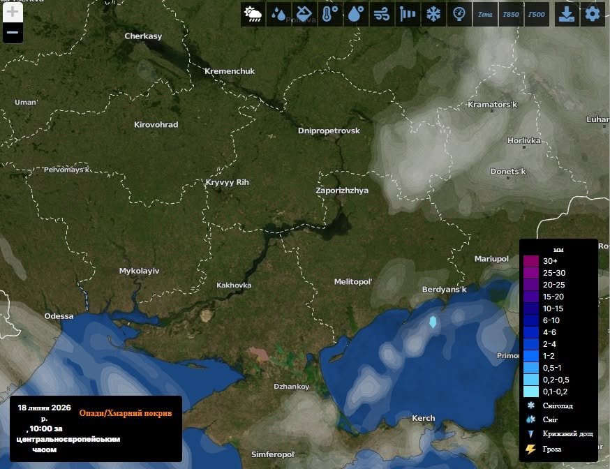Zoom out with the minus button

coord(13,32)
